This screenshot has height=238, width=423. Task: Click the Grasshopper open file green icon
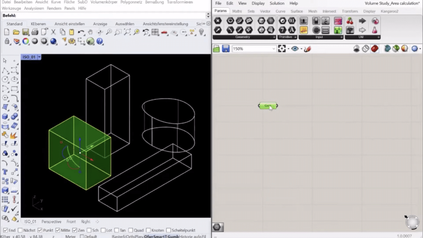click(216, 49)
